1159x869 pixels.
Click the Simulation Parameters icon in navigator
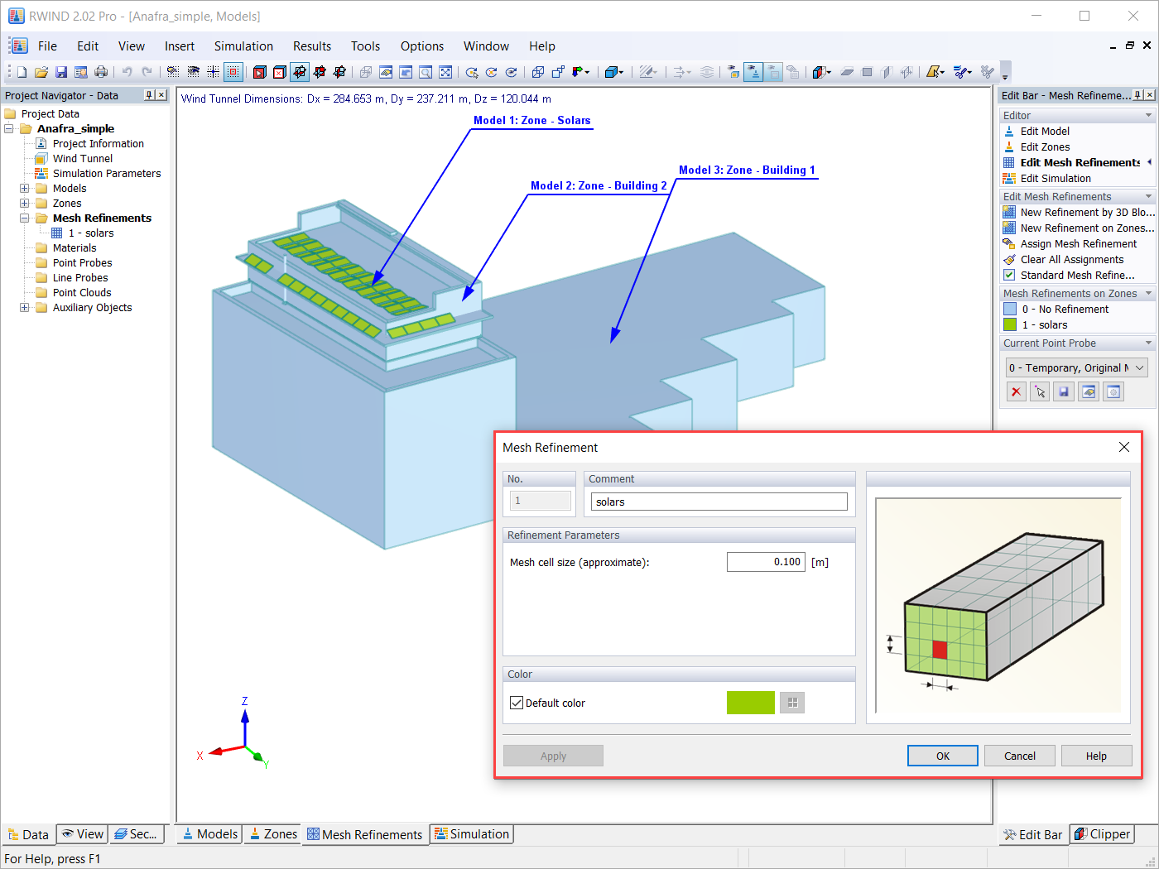coord(41,174)
